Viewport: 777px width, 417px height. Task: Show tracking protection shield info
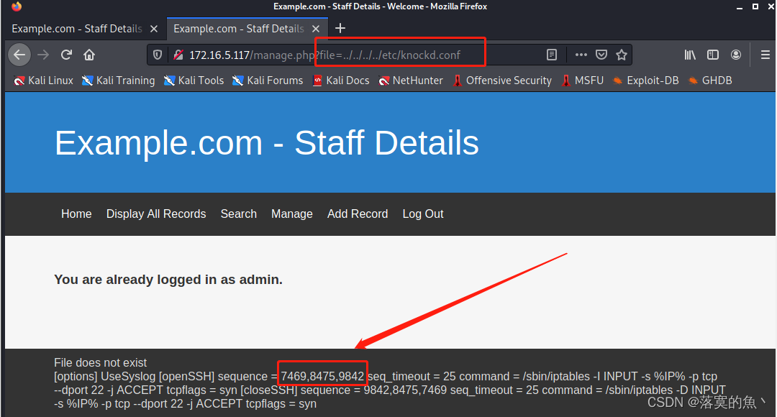tap(158, 55)
